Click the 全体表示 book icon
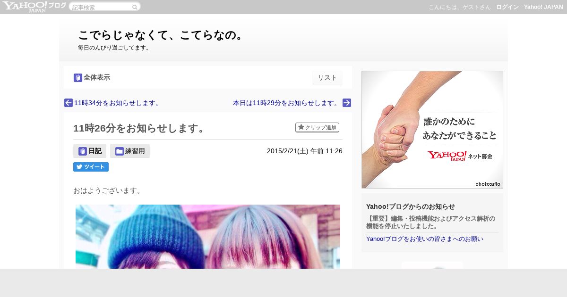This screenshot has height=297, width=567. [x=78, y=78]
